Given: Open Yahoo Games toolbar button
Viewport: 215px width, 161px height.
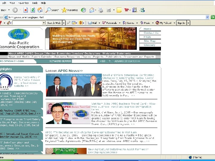Looking at the screenshot, I should pyautogui.click(x=128, y=23).
